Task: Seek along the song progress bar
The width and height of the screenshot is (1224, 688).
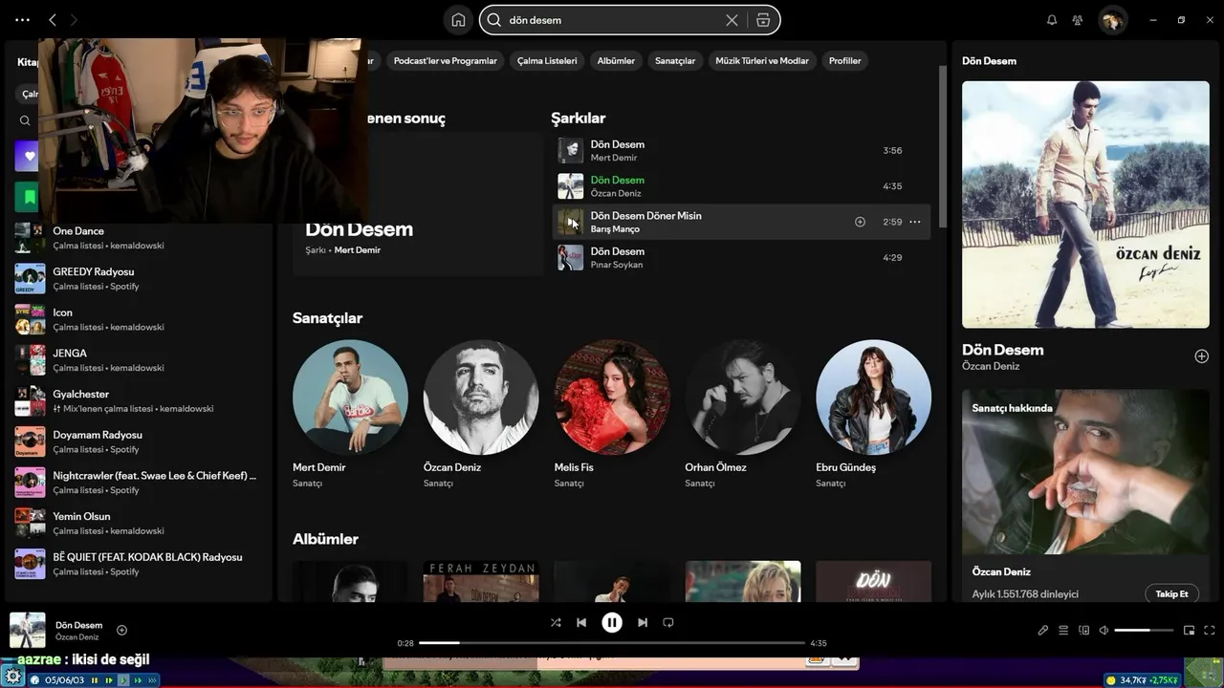Action: [612, 643]
